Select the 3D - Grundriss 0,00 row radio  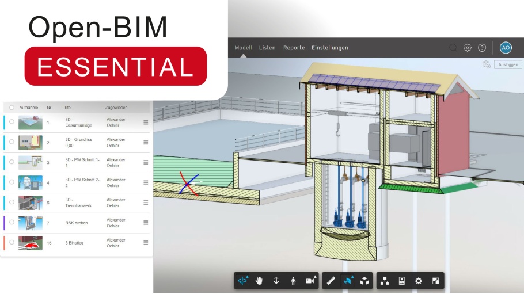click(x=12, y=142)
